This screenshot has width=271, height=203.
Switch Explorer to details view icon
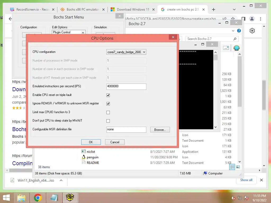click(232, 167)
